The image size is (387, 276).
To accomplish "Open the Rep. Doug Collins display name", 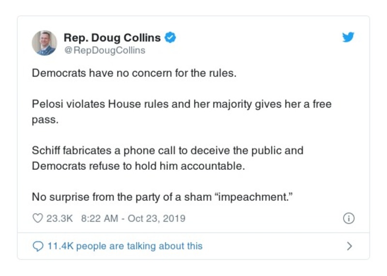I will coord(112,38).
